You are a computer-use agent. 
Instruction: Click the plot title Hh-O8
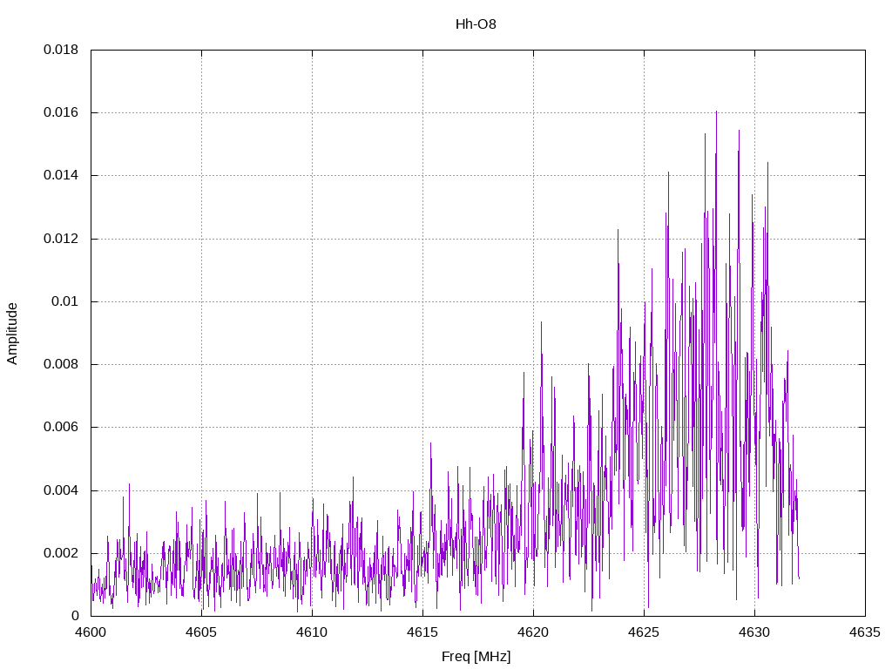(476, 24)
